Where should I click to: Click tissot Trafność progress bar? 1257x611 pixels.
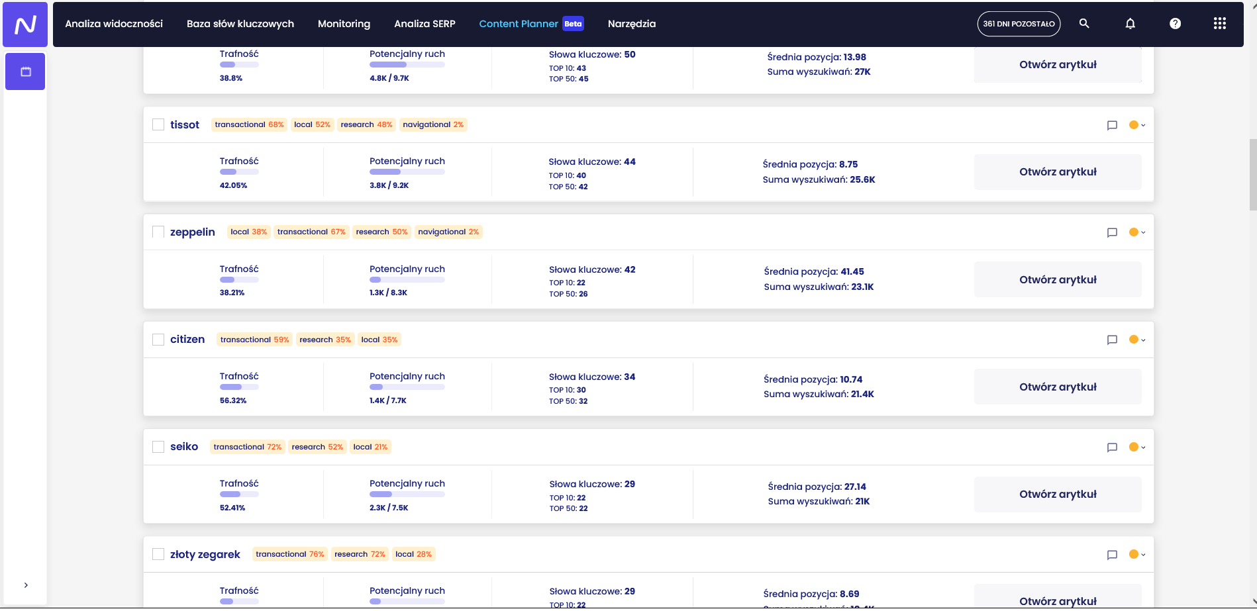click(x=239, y=172)
